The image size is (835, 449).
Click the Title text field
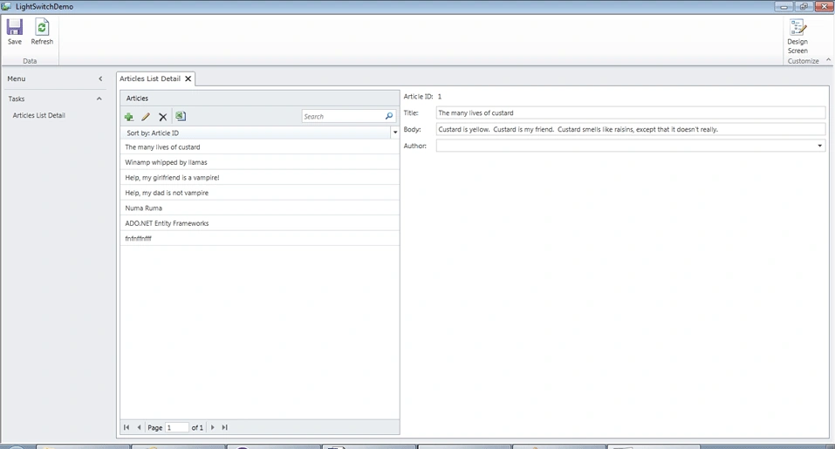coord(631,112)
